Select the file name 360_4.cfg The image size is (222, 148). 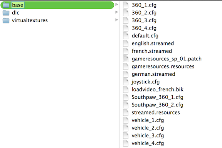(144, 28)
